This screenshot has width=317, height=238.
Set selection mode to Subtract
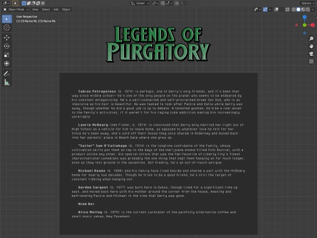[33, 4]
